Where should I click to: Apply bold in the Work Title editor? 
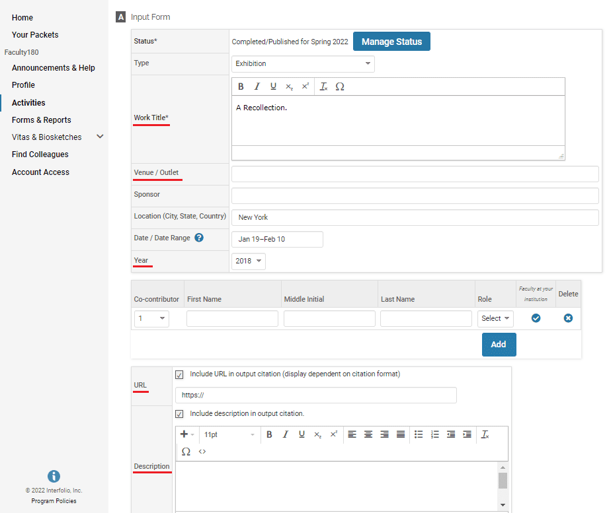[241, 86]
